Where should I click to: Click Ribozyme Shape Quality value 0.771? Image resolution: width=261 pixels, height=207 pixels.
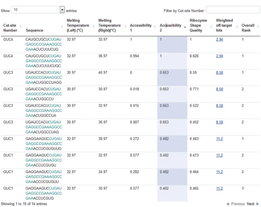point(194,89)
